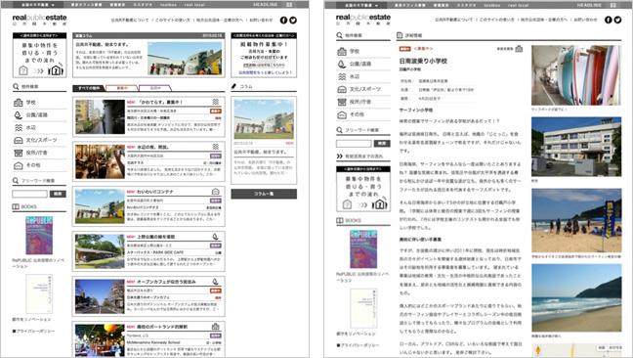633x358 pixels.
Task: Open the RePUBLIC book cover on listing page
Action: pyautogui.click(x=39, y=236)
